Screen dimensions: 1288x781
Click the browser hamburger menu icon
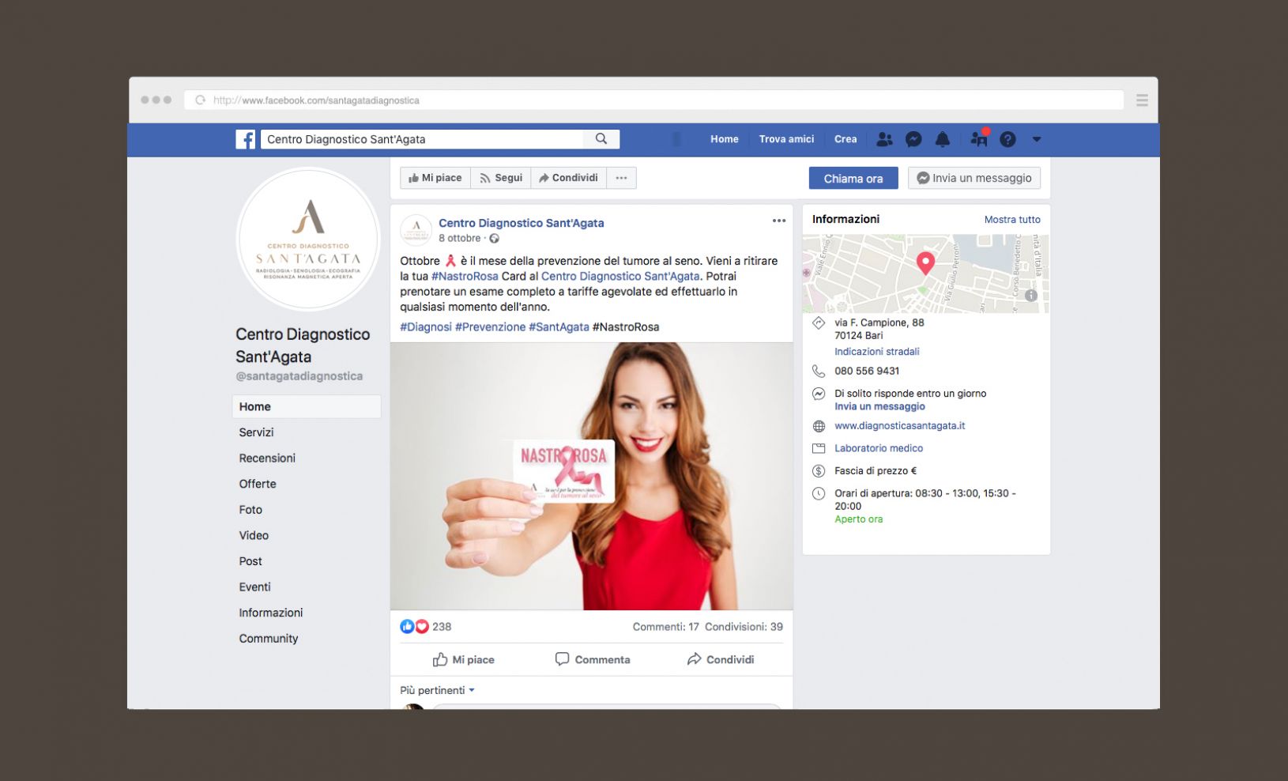[x=1142, y=100]
